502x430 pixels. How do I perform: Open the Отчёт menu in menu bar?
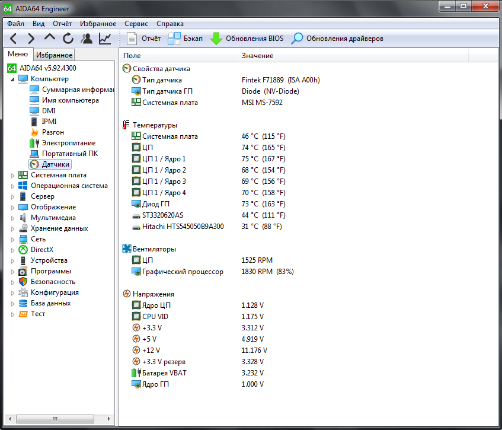click(62, 24)
